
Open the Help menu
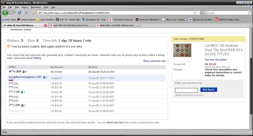pos(53,7)
